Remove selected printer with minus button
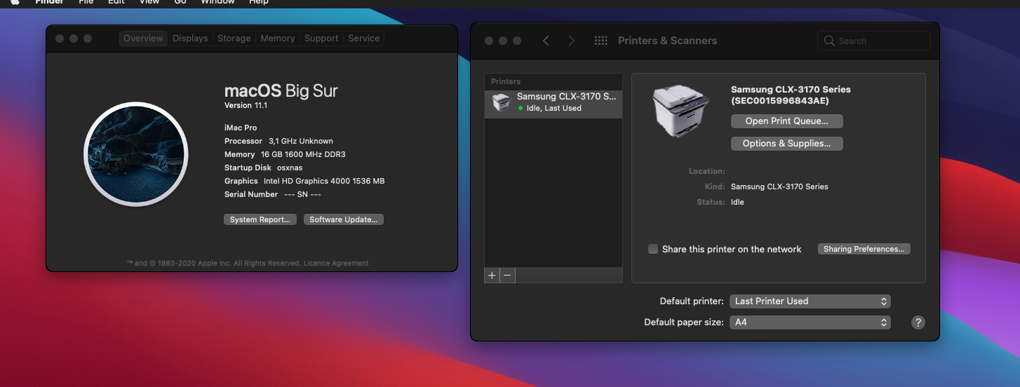This screenshot has width=1020, height=387. tap(508, 276)
